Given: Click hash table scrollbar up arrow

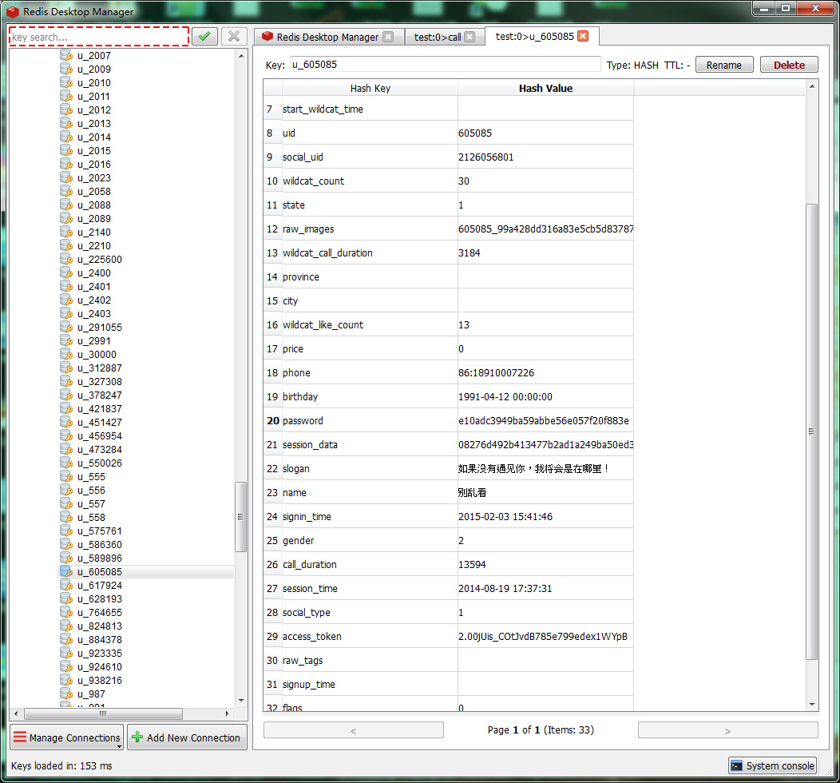Looking at the screenshot, I should pos(811,86).
